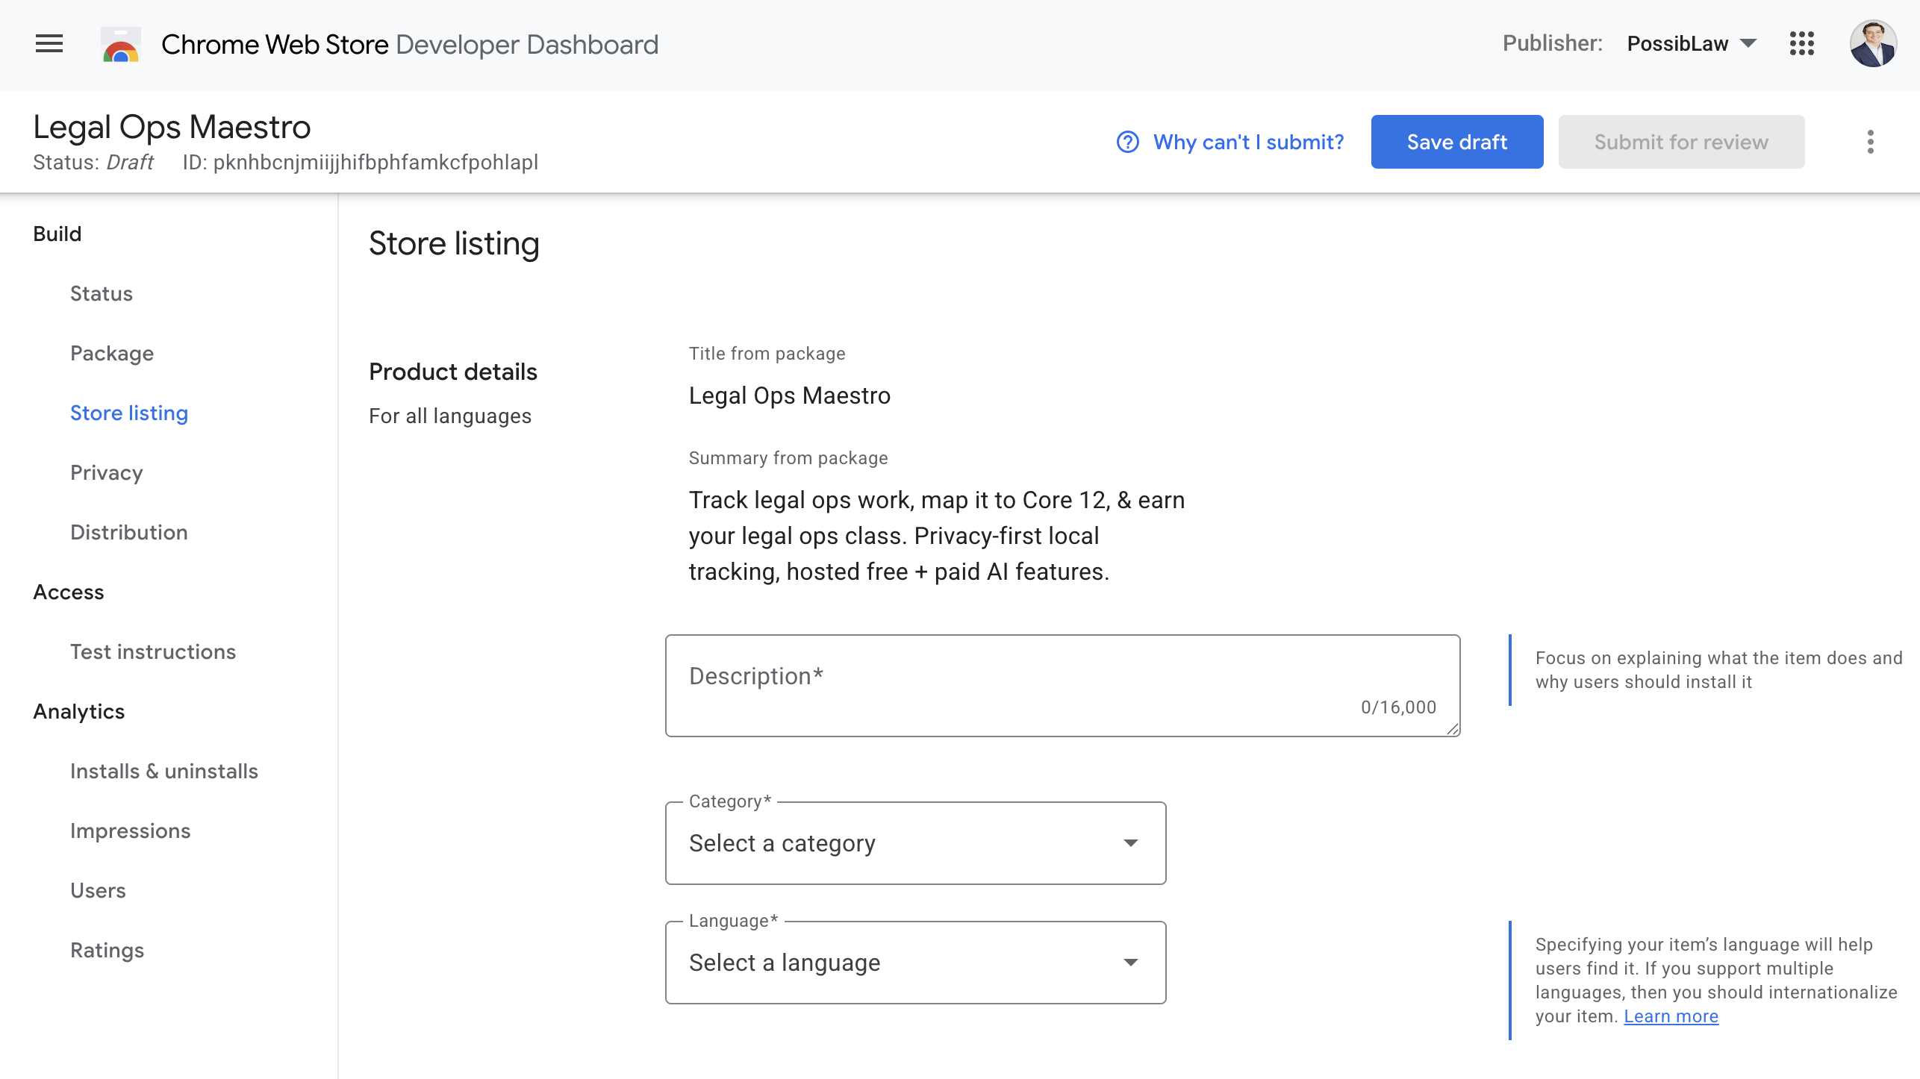Click the Publisher: label
This screenshot has height=1079, width=1920.
click(1552, 43)
